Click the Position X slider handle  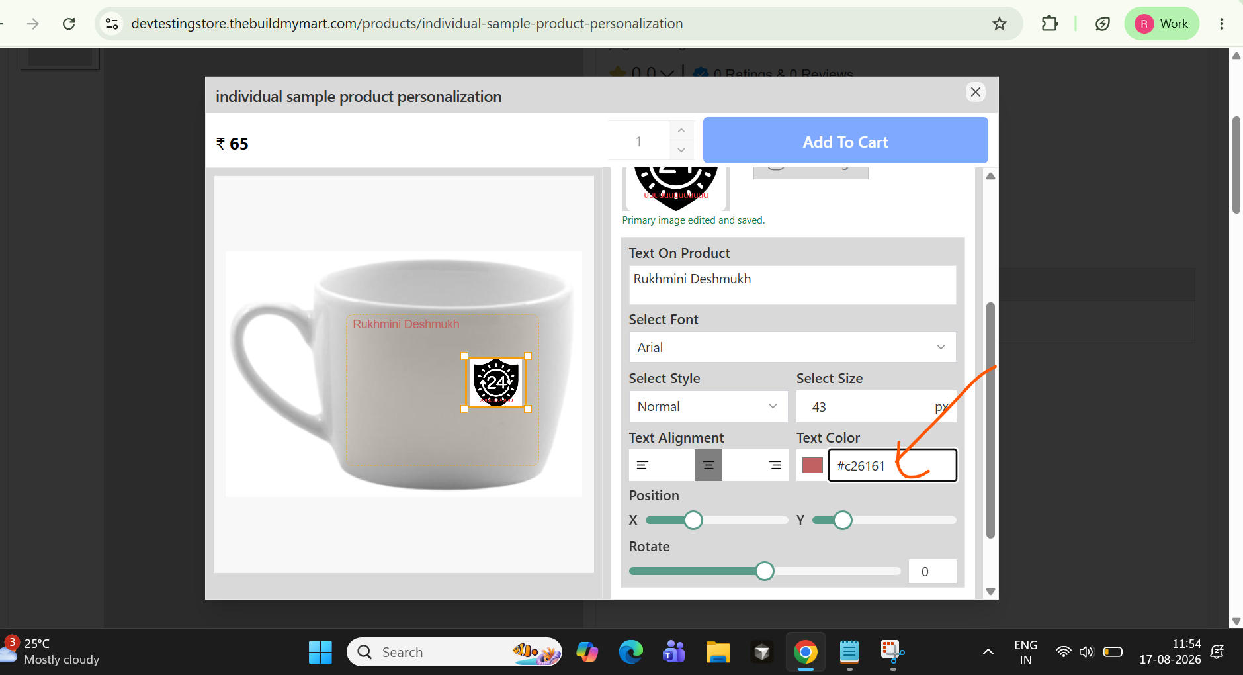pyautogui.click(x=693, y=520)
